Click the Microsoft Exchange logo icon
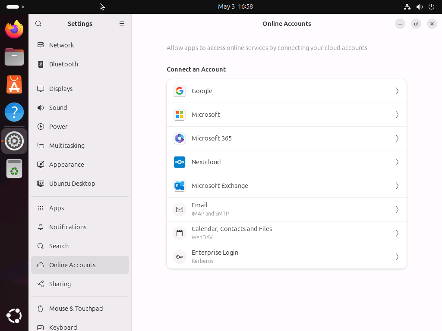Viewport: 442px width, 331px height. click(180, 185)
